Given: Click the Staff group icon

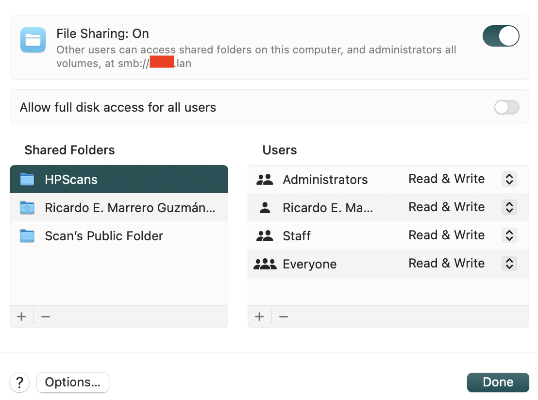Looking at the screenshot, I should click(x=265, y=236).
